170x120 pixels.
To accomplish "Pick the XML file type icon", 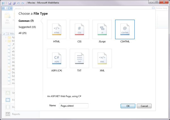I will coord(102,58).
